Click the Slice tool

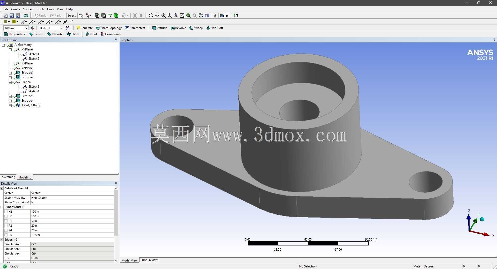[72, 34]
